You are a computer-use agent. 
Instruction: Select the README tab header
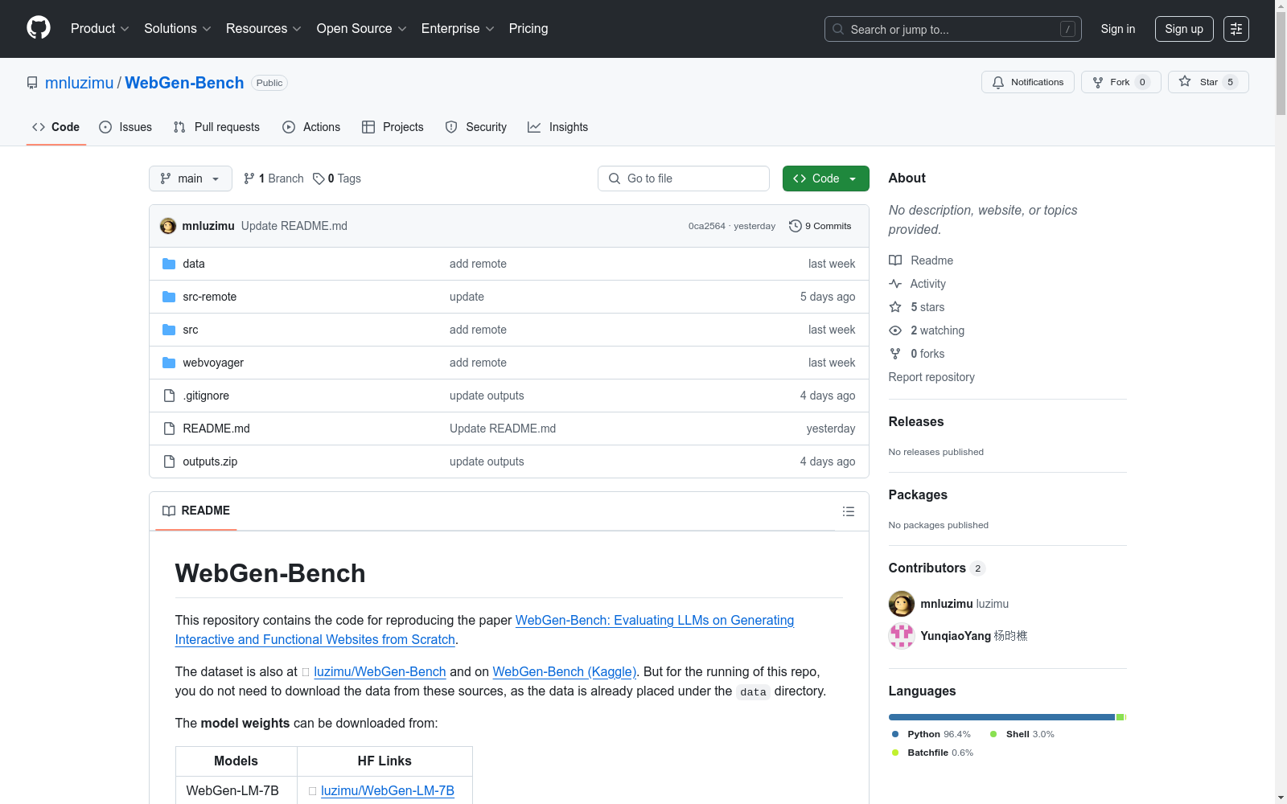pos(196,511)
